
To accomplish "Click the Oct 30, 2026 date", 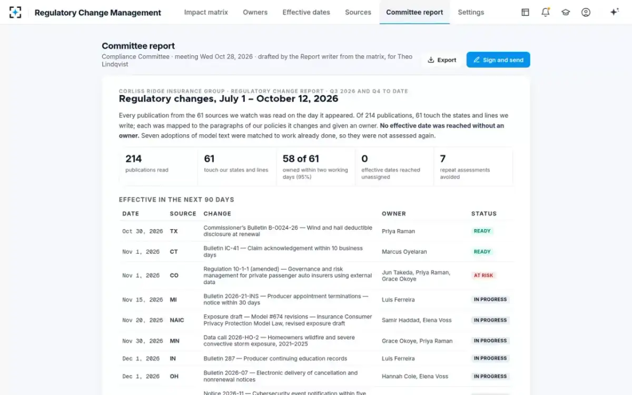I will pos(142,231).
